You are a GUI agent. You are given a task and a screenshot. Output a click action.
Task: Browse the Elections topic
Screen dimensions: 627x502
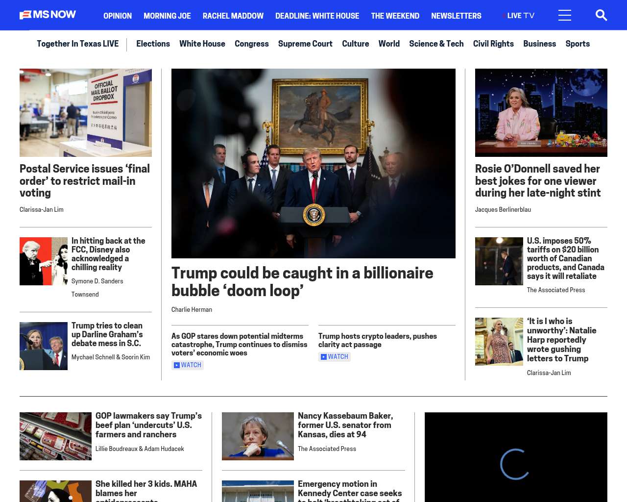pos(153,44)
